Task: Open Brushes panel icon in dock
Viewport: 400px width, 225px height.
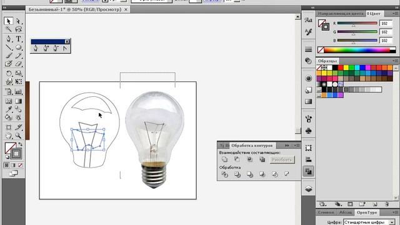Action: coord(308,119)
